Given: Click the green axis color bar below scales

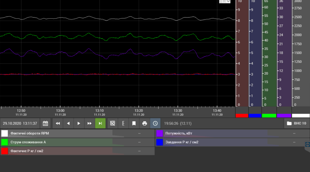Looking at the screenshot, I should click(269, 116).
